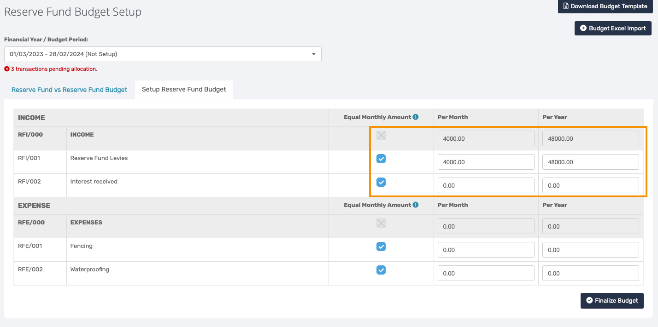Click Per Year field for Fencing
Screen dimensions: 658x327
point(591,250)
